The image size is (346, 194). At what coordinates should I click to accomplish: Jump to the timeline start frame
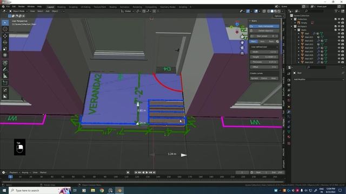pyautogui.click(x=136, y=172)
